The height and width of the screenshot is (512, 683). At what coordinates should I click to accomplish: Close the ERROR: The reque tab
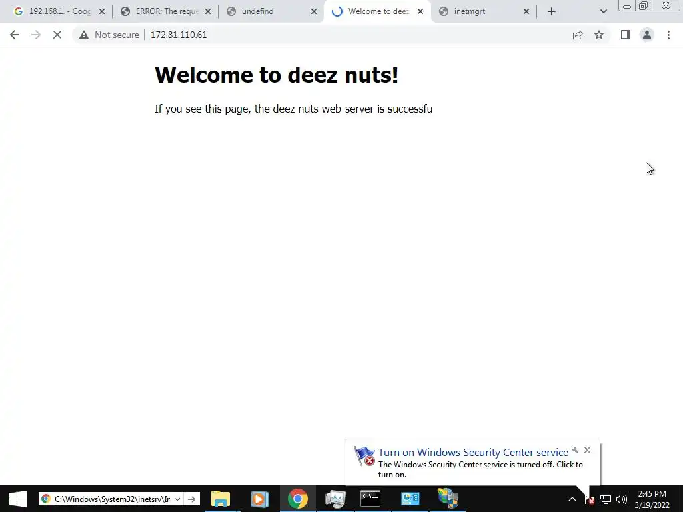pyautogui.click(x=208, y=12)
